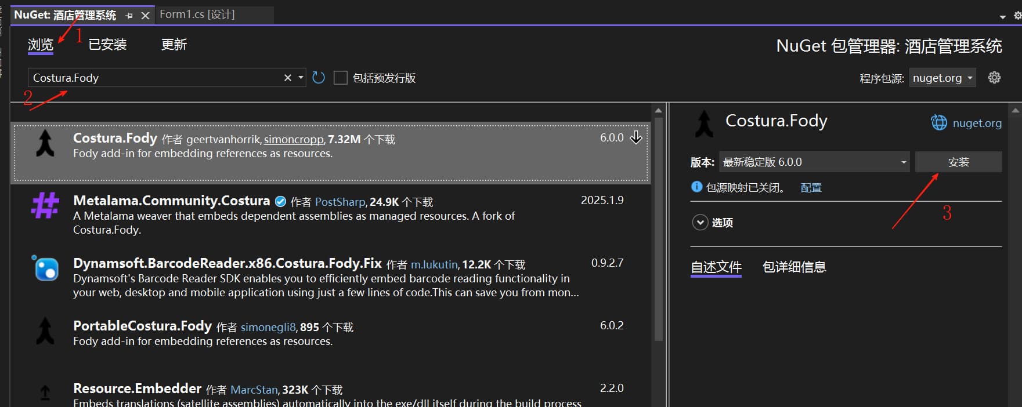Pin the NuGet document tab
1022x407 pixels.
pyautogui.click(x=129, y=16)
